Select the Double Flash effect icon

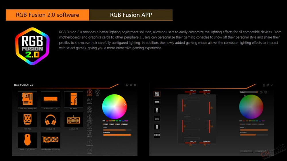click(x=90, y=117)
